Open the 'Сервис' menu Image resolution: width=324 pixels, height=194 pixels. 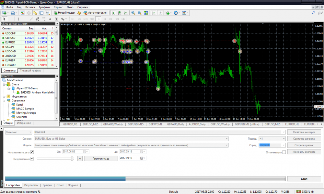coord(58,7)
